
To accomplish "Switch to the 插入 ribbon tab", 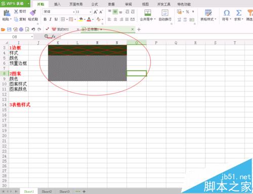I will 57,4.
